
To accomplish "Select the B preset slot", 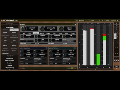I will [118, 36].
